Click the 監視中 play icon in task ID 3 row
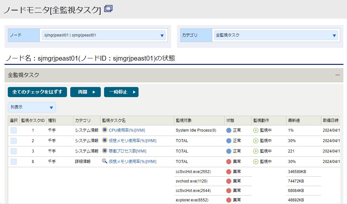Image resolution: width=347 pixels, height=204 pixels. point(256,151)
